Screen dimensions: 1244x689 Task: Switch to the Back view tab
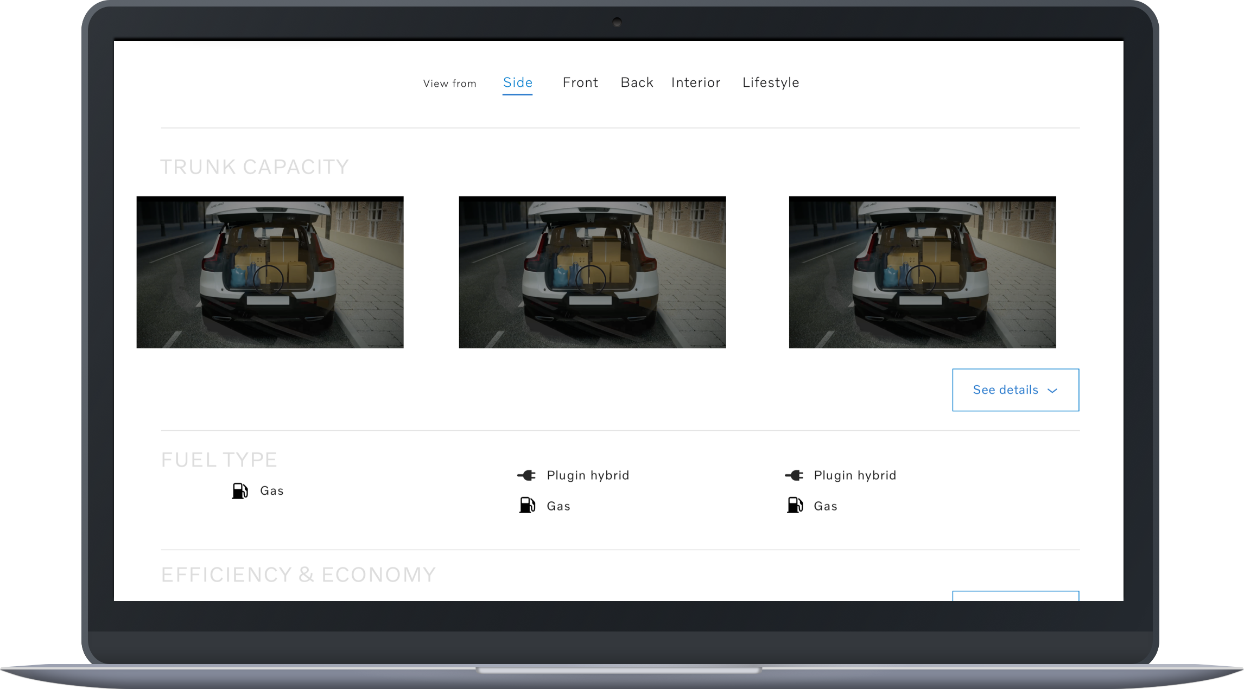(x=637, y=82)
